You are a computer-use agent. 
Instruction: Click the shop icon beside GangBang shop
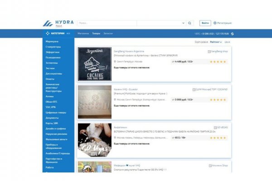(209, 52)
